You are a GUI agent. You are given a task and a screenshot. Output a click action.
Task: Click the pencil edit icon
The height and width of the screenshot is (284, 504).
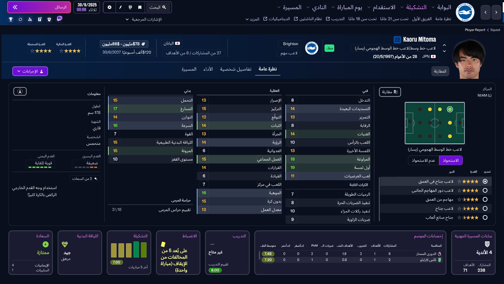point(120,7)
